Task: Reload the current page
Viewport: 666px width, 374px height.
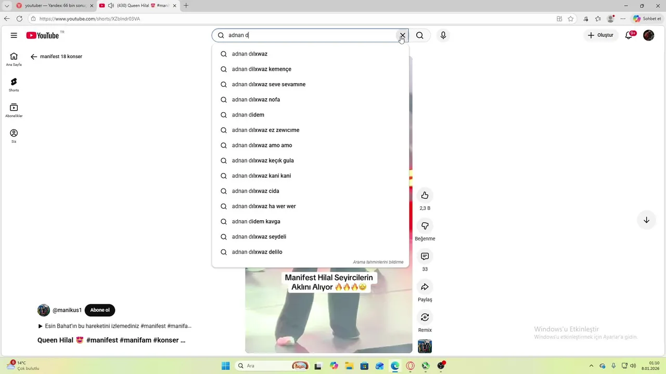Action: (19, 19)
